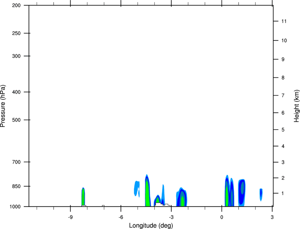Viewport: 300px width, 229px height.
Task: Click height tick label 8
Action: coord(283,78)
